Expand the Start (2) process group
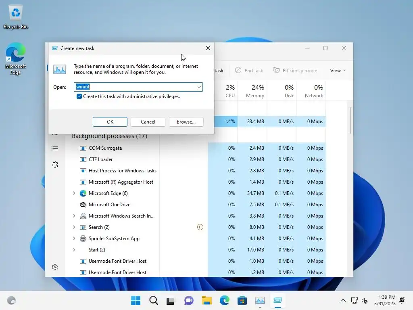This screenshot has height=310, width=413. coord(74,249)
